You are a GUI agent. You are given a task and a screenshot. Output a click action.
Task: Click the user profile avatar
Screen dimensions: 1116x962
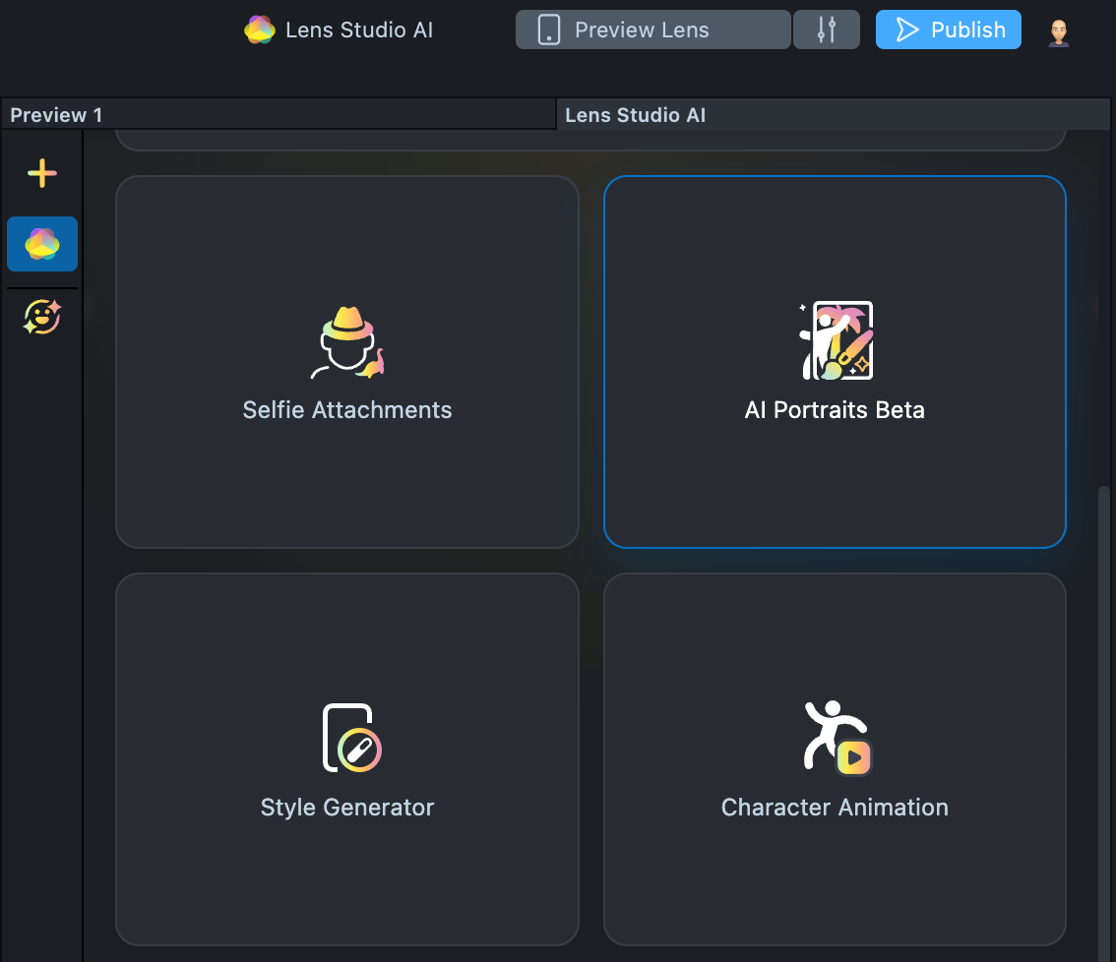click(x=1058, y=31)
